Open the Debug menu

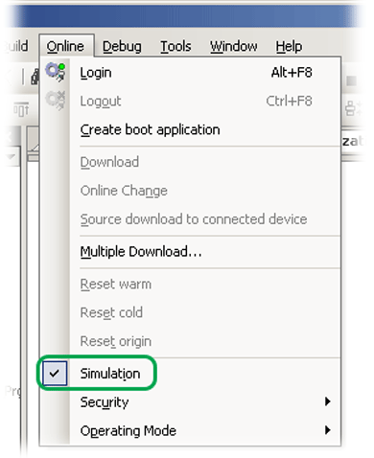(122, 47)
